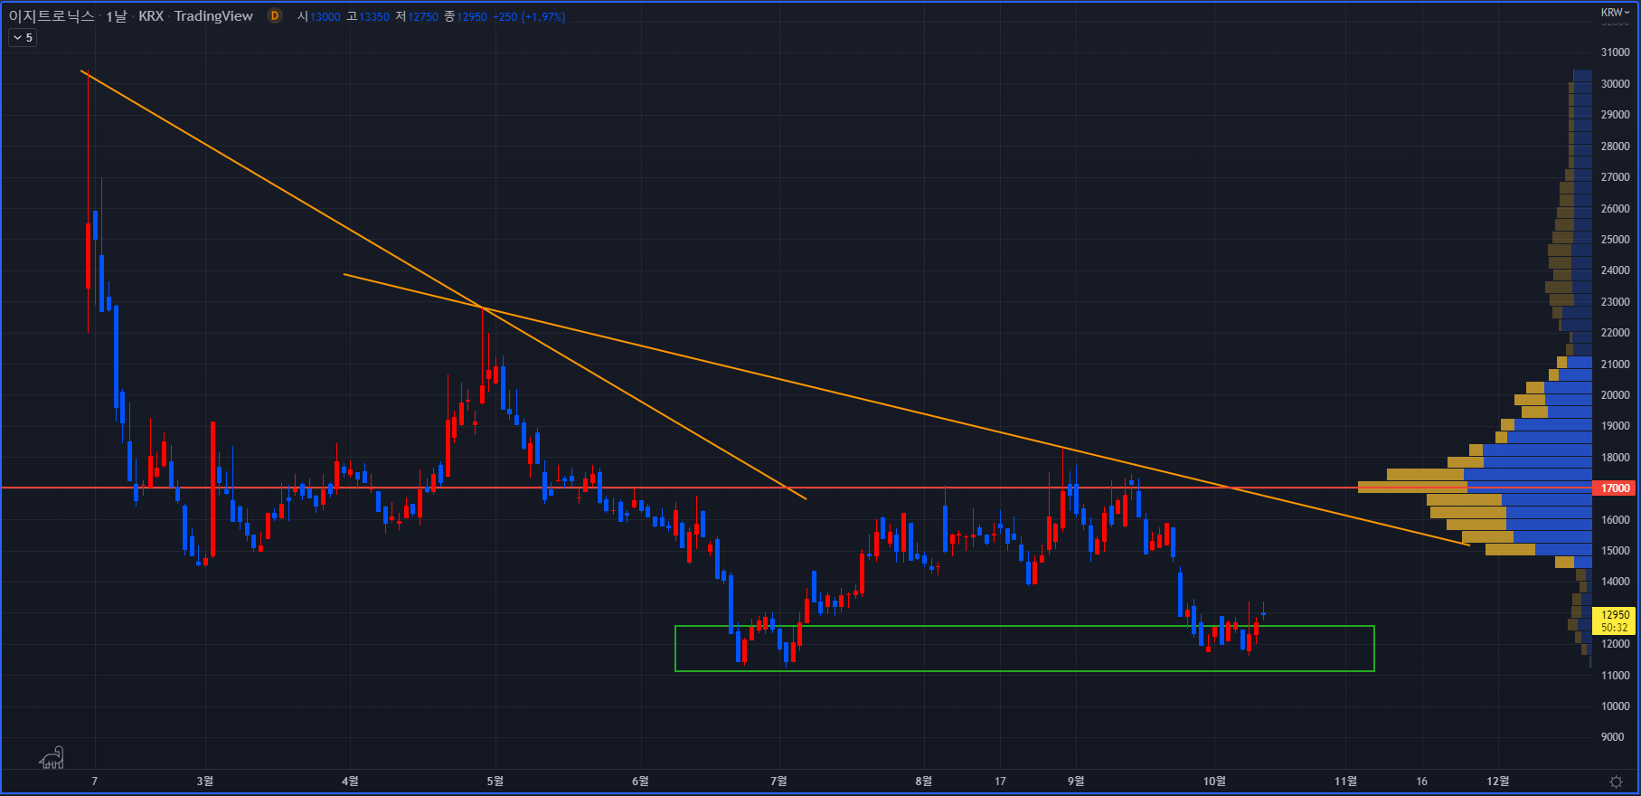Image resolution: width=1641 pixels, height=796 pixels.
Task: Click the 11월 time axis label
Action: tap(1345, 781)
